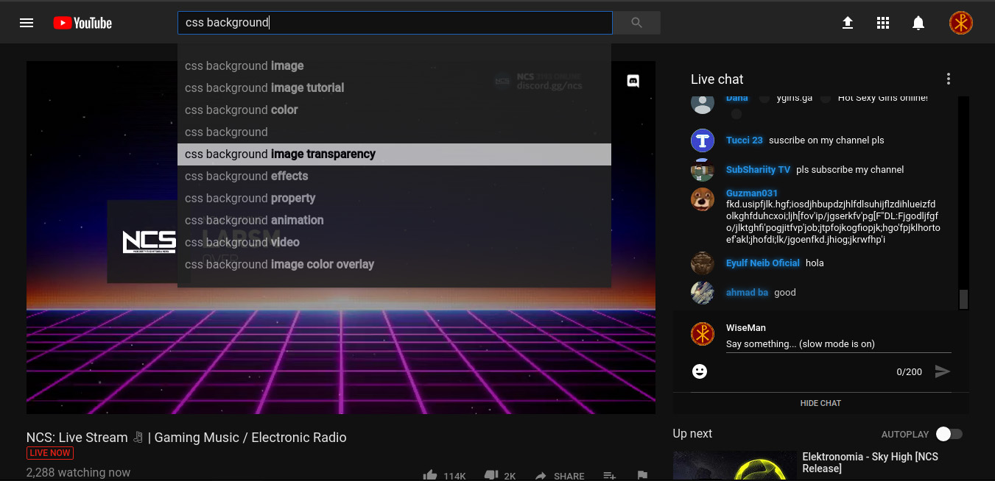
Task: Click Guzman031's chat avatar
Action: pos(703,199)
